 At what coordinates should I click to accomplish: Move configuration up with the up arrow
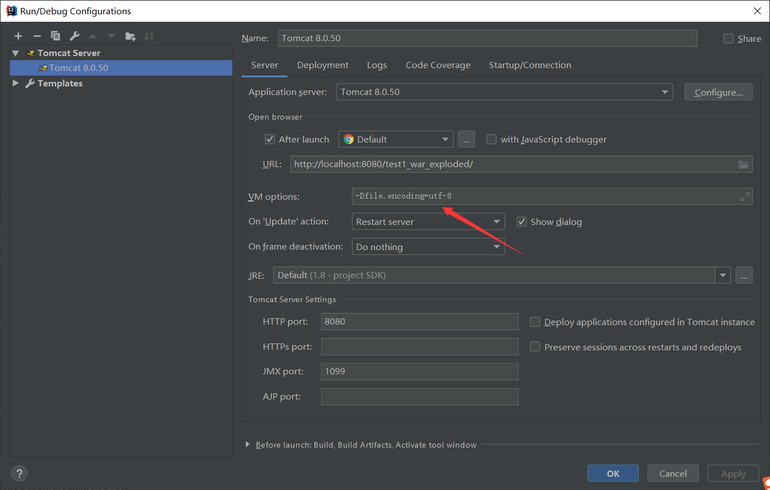93,36
